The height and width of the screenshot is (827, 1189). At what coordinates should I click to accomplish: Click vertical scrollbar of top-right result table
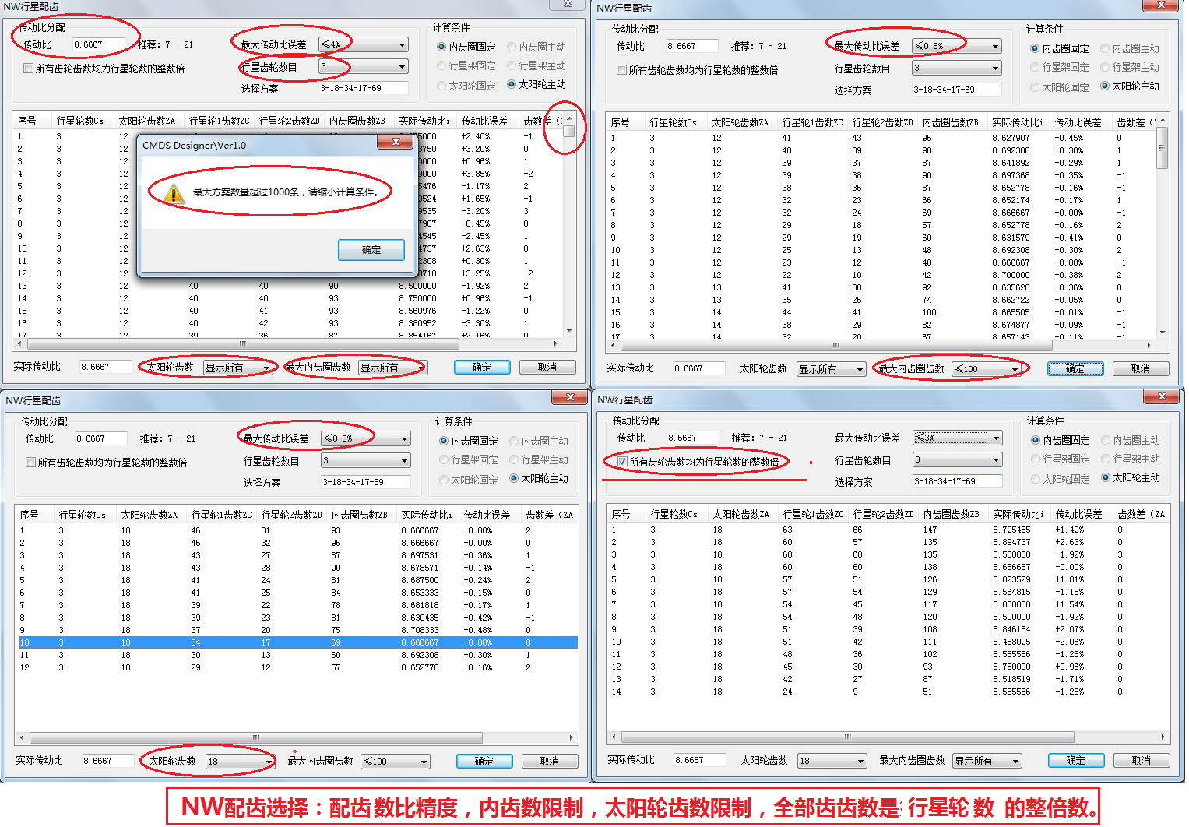pyautogui.click(x=1163, y=226)
